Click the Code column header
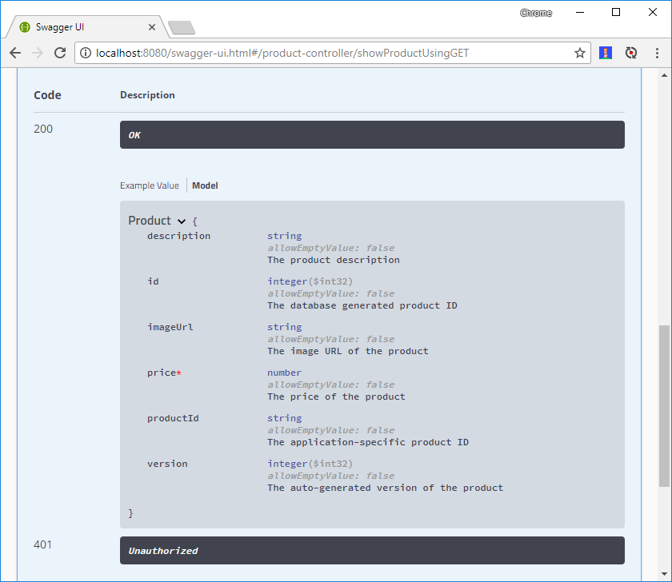The image size is (672, 582). [x=47, y=95]
